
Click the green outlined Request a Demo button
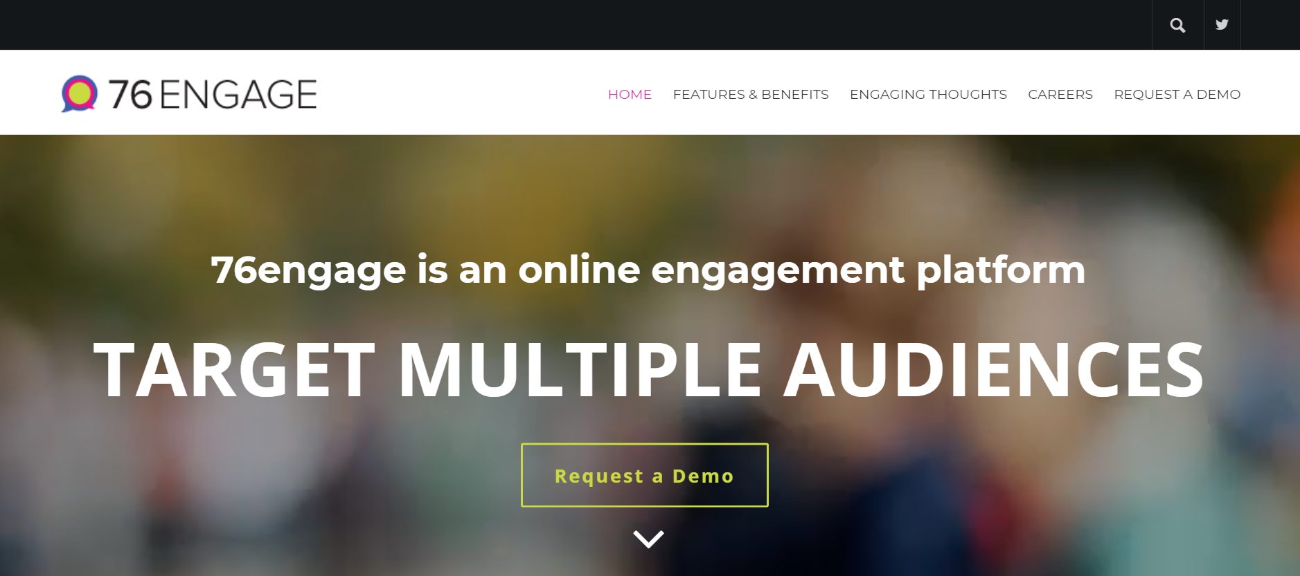point(645,475)
